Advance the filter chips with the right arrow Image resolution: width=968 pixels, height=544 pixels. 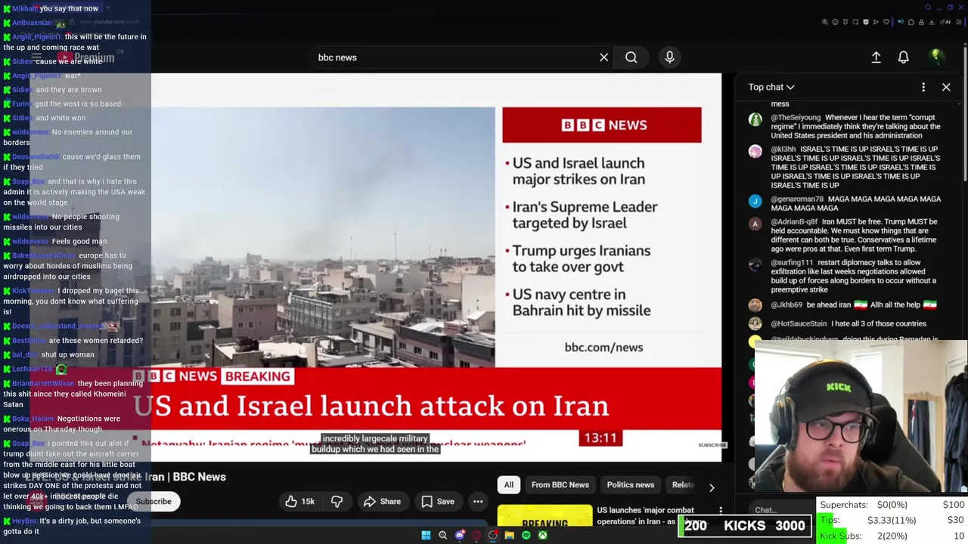[711, 487]
